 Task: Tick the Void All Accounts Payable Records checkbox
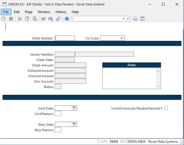166,108
